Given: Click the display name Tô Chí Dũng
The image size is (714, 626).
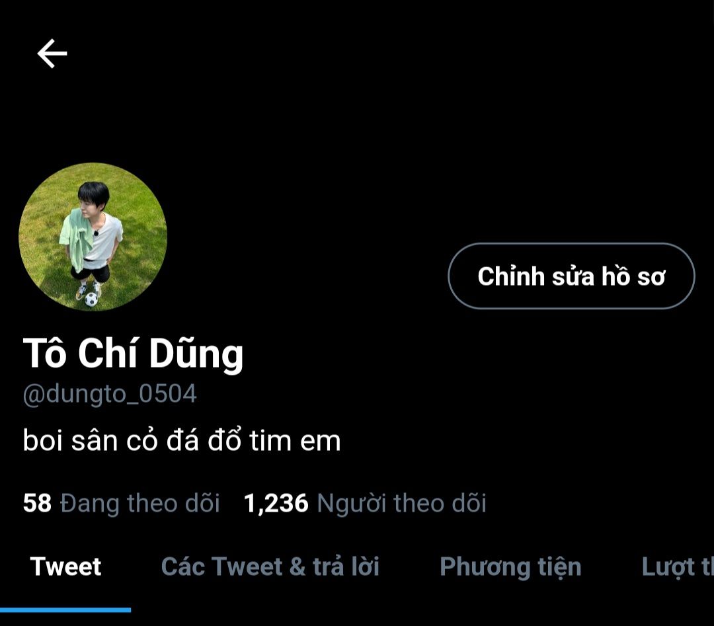Looking at the screenshot, I should [x=134, y=353].
